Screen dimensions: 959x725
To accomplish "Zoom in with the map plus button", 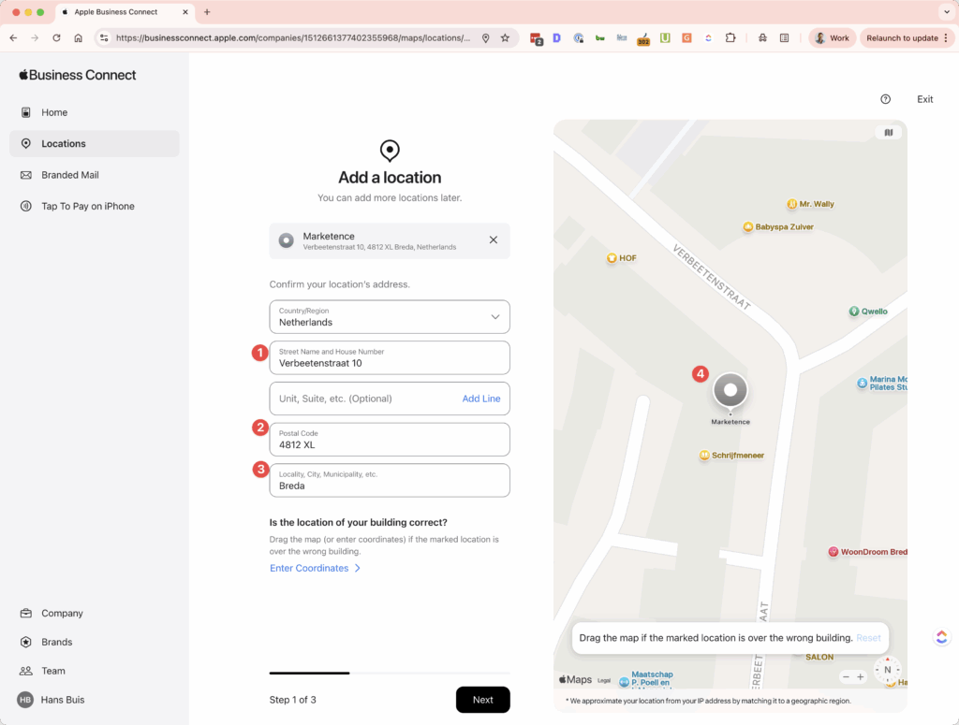I will point(861,676).
